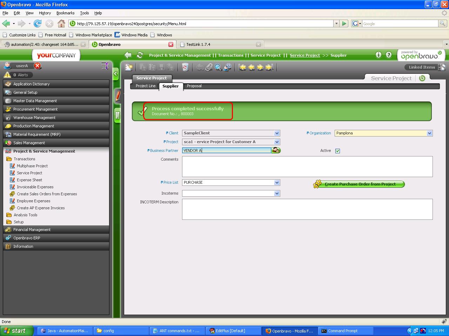Image resolution: width=449 pixels, height=336 pixels.
Task: Click the Openbravo refresh icon
Action: pos(140,55)
